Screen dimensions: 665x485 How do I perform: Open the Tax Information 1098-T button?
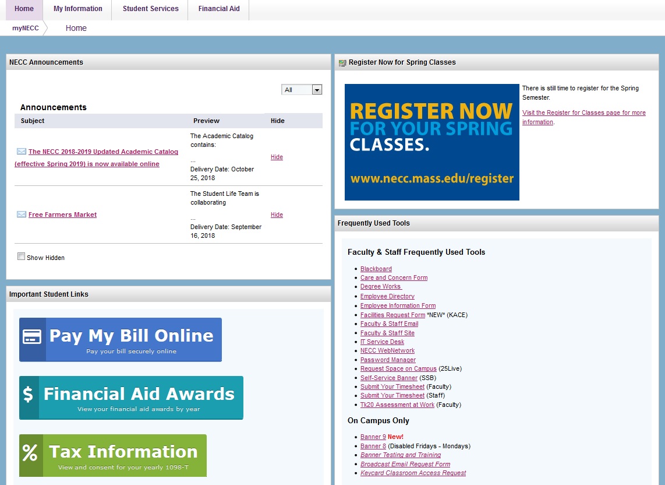113,456
